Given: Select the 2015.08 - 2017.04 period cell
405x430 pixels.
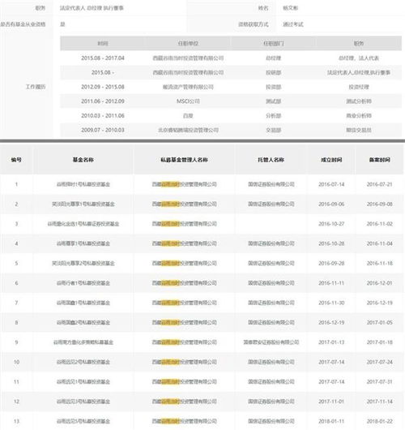Looking at the screenshot, I should point(103,58).
